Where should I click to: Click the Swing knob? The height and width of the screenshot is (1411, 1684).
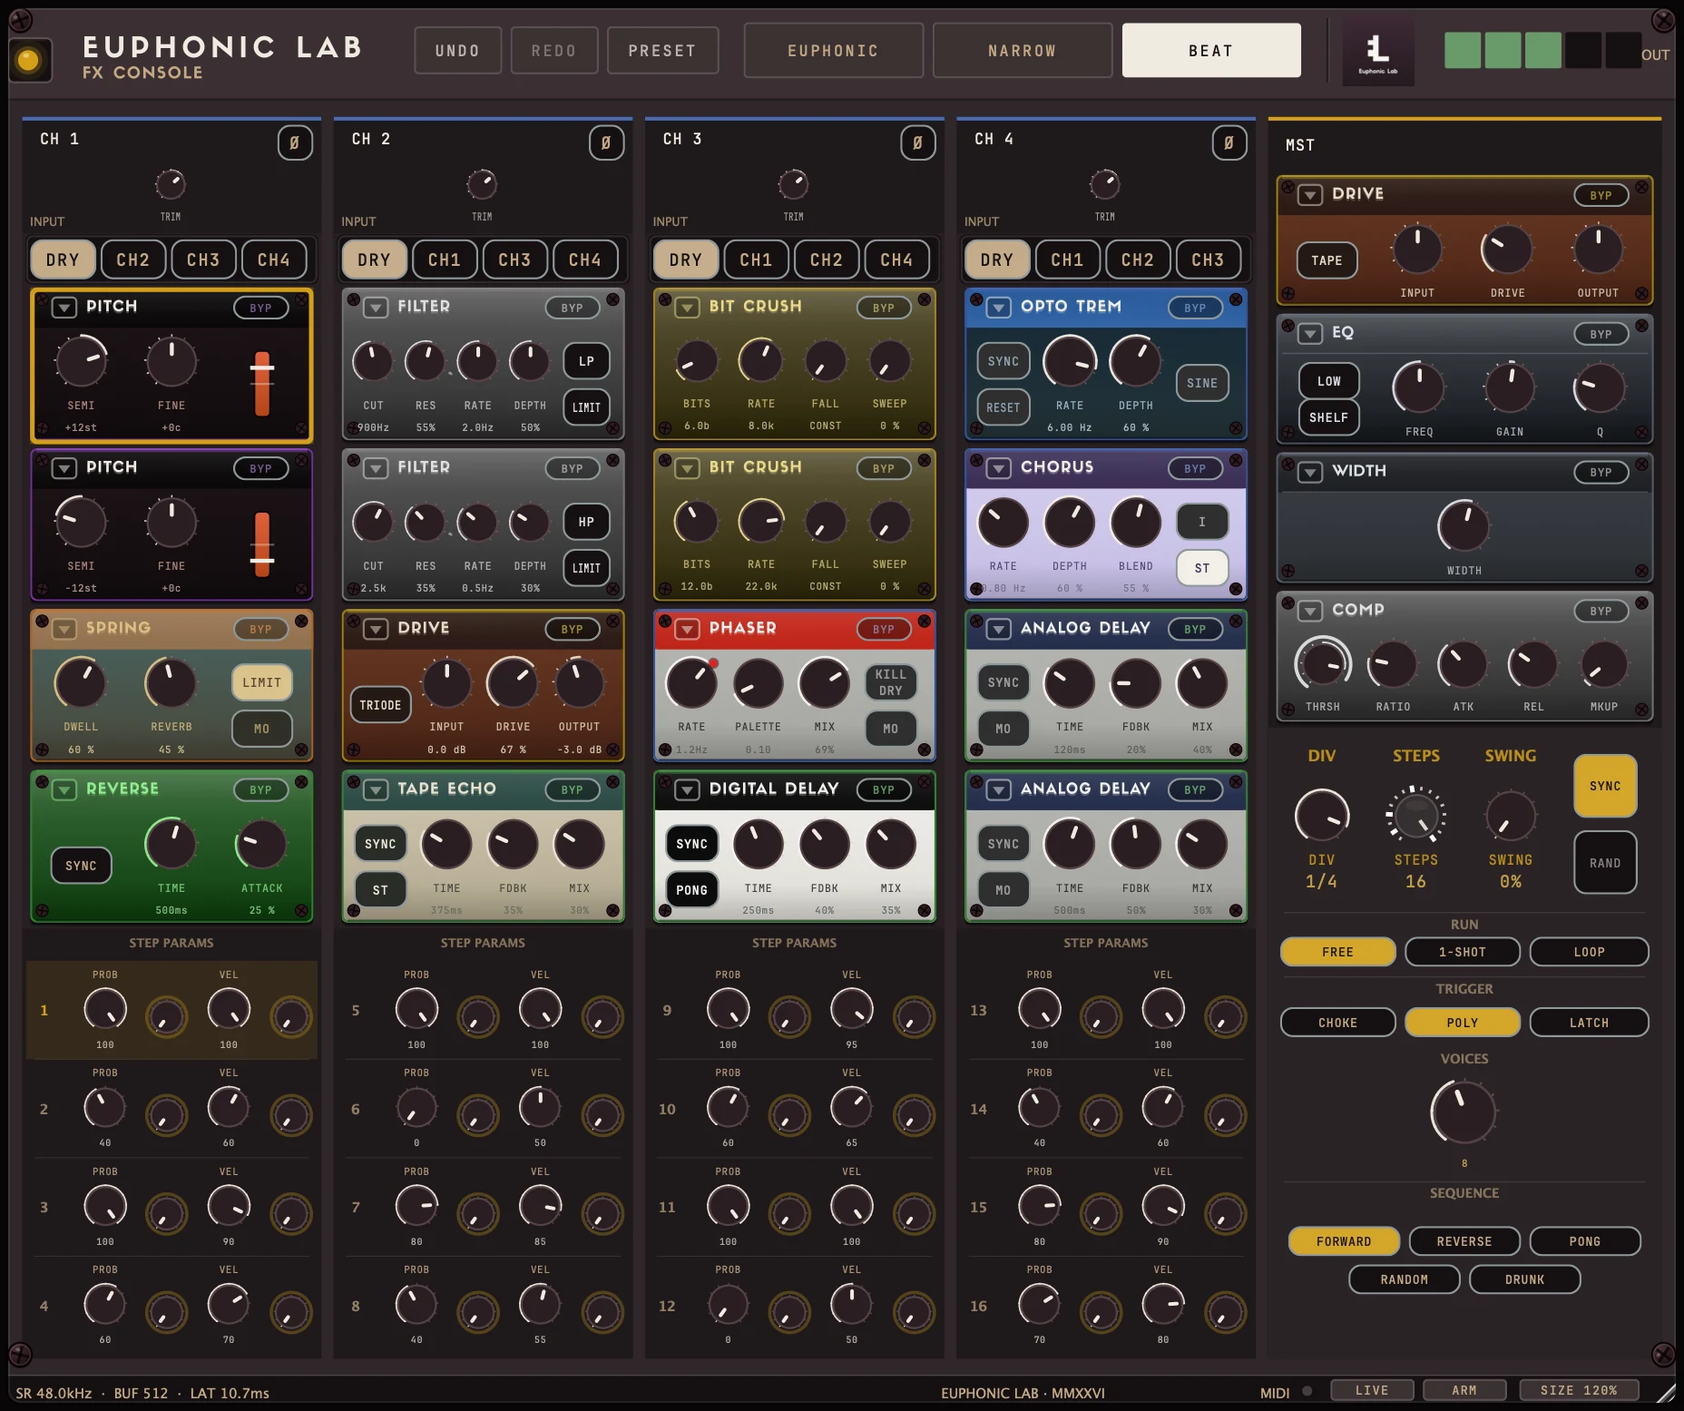[1511, 815]
